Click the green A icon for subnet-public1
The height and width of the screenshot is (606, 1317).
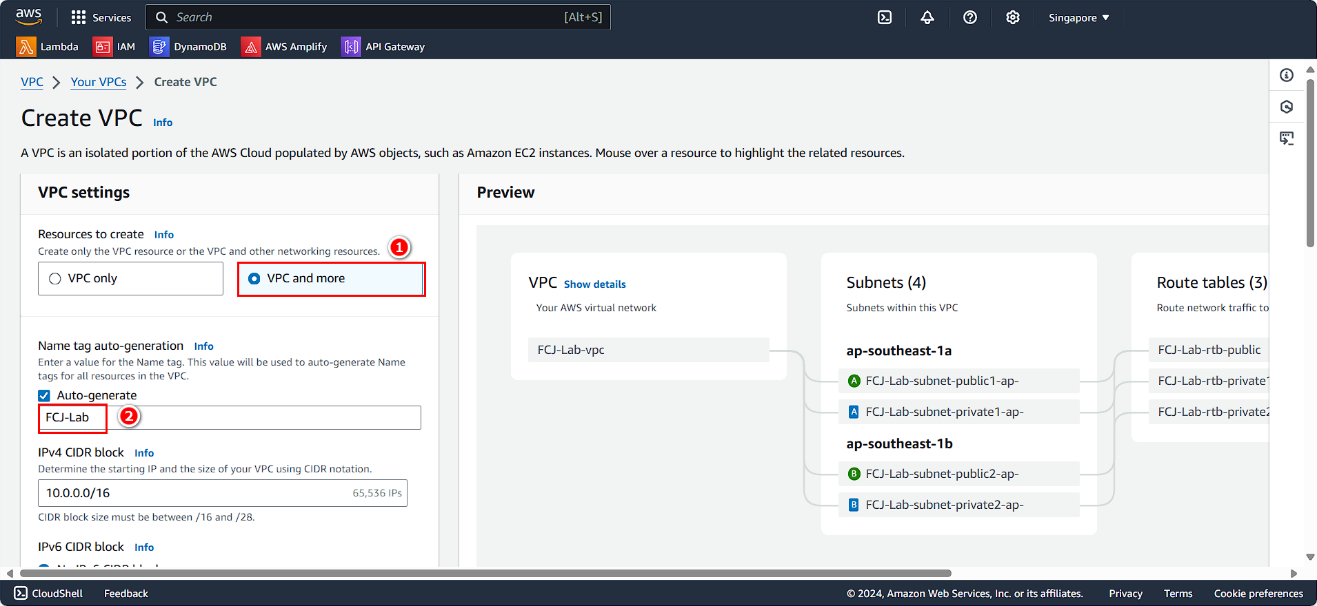click(854, 381)
